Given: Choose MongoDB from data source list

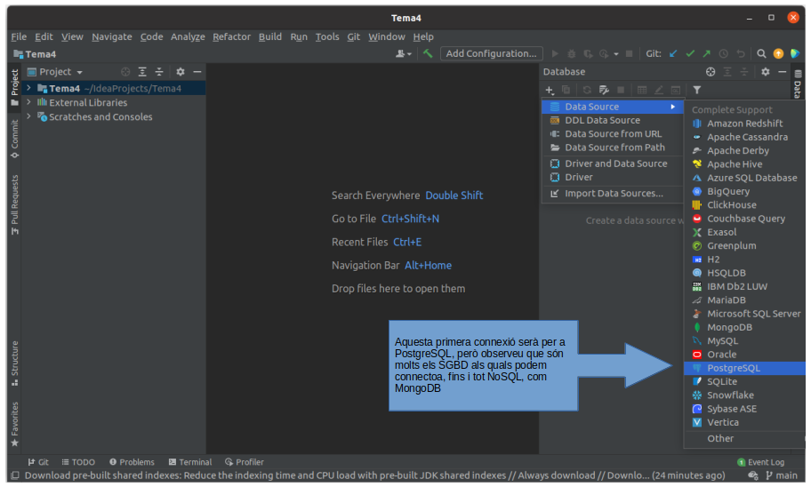Looking at the screenshot, I should pos(744,327).
